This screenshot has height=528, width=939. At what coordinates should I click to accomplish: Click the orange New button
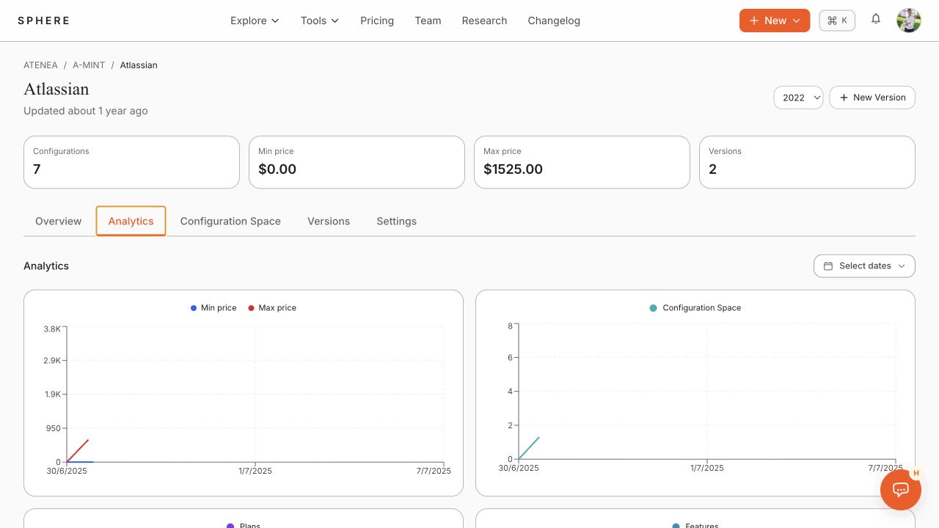point(775,21)
